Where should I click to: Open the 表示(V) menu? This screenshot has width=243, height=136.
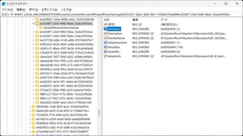(x=34, y=10)
